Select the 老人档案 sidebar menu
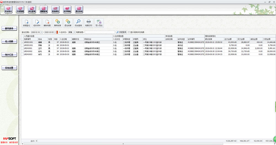Viewport: 276px width, 145px height. coord(9,41)
